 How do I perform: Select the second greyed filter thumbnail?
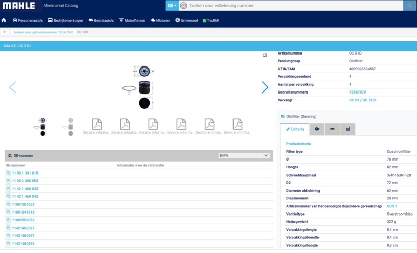click(70, 126)
